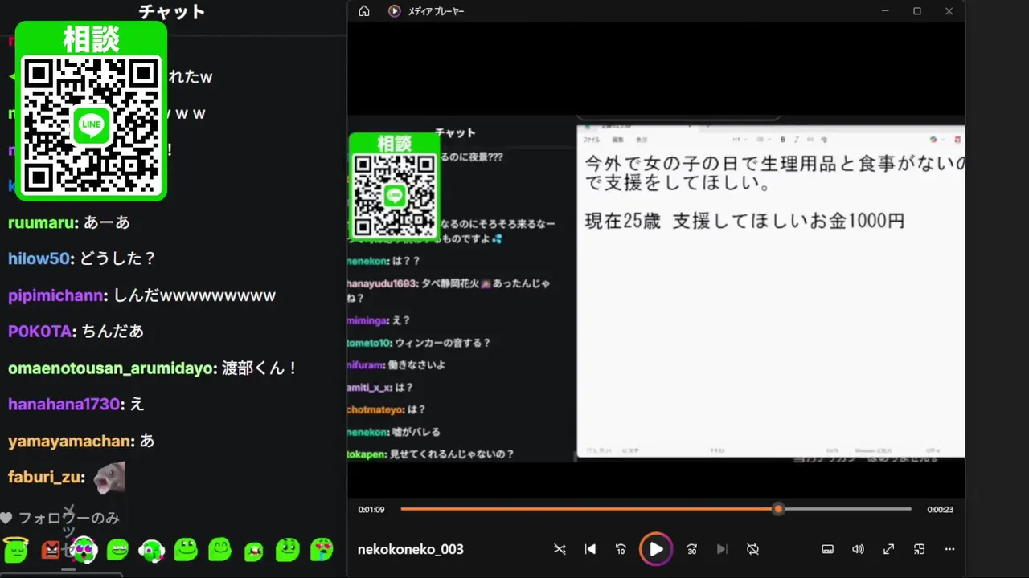1029x578 pixels.
Task: Select the heart-eyes drooling green emote
Action: click(x=322, y=549)
